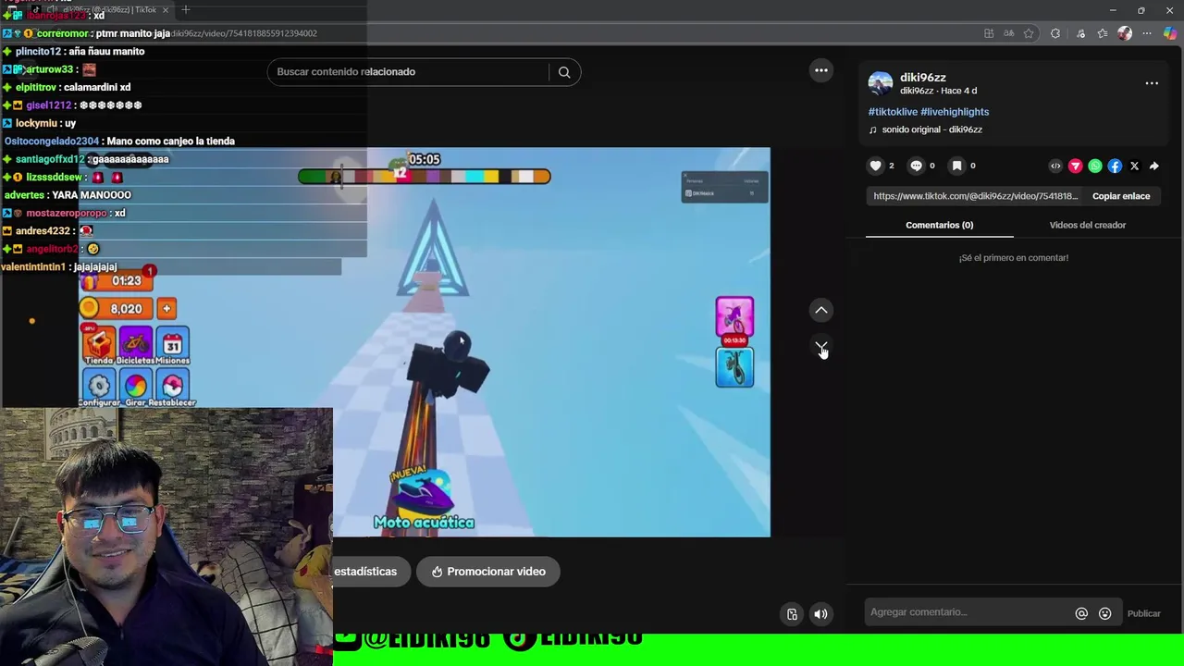Click chat message from Ositocongelado2304
The image size is (1184, 666).
click(x=119, y=142)
